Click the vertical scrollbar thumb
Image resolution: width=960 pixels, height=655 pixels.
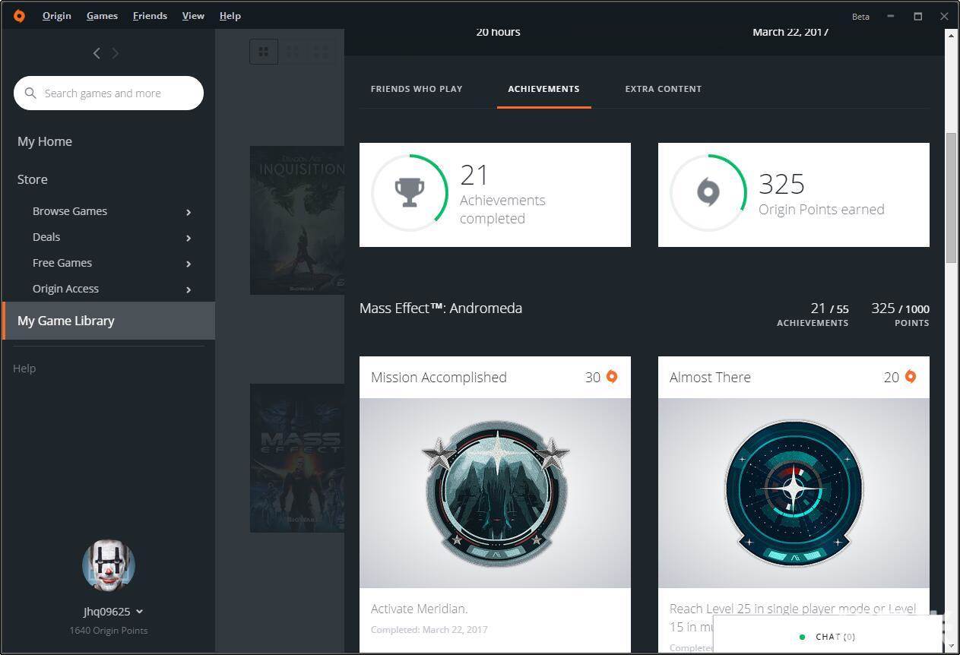[x=951, y=198]
